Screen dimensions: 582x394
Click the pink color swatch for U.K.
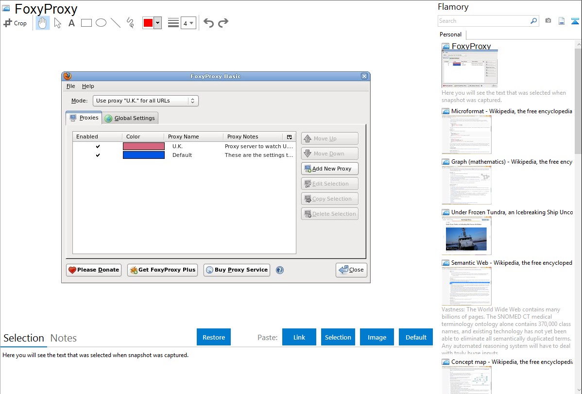point(144,146)
